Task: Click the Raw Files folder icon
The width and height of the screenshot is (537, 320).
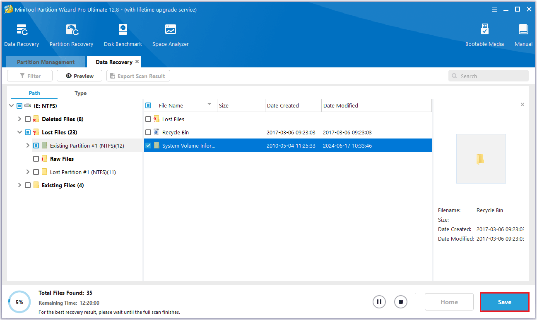Action: point(44,159)
